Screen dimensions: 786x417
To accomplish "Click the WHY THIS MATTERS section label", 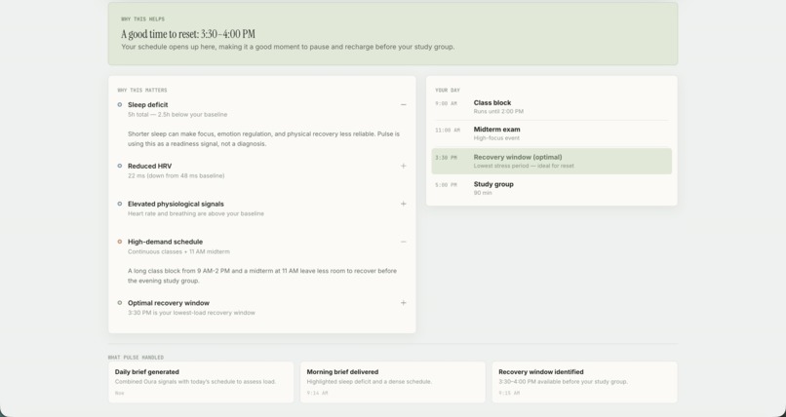I will 142,90.
